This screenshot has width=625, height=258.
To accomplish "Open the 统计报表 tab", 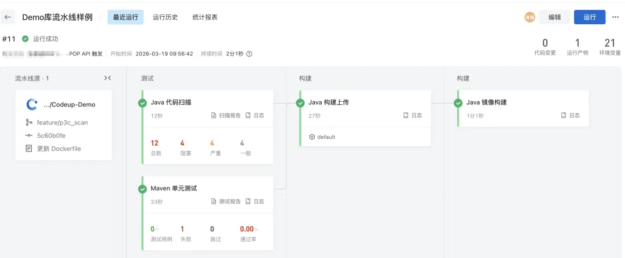I will [205, 17].
